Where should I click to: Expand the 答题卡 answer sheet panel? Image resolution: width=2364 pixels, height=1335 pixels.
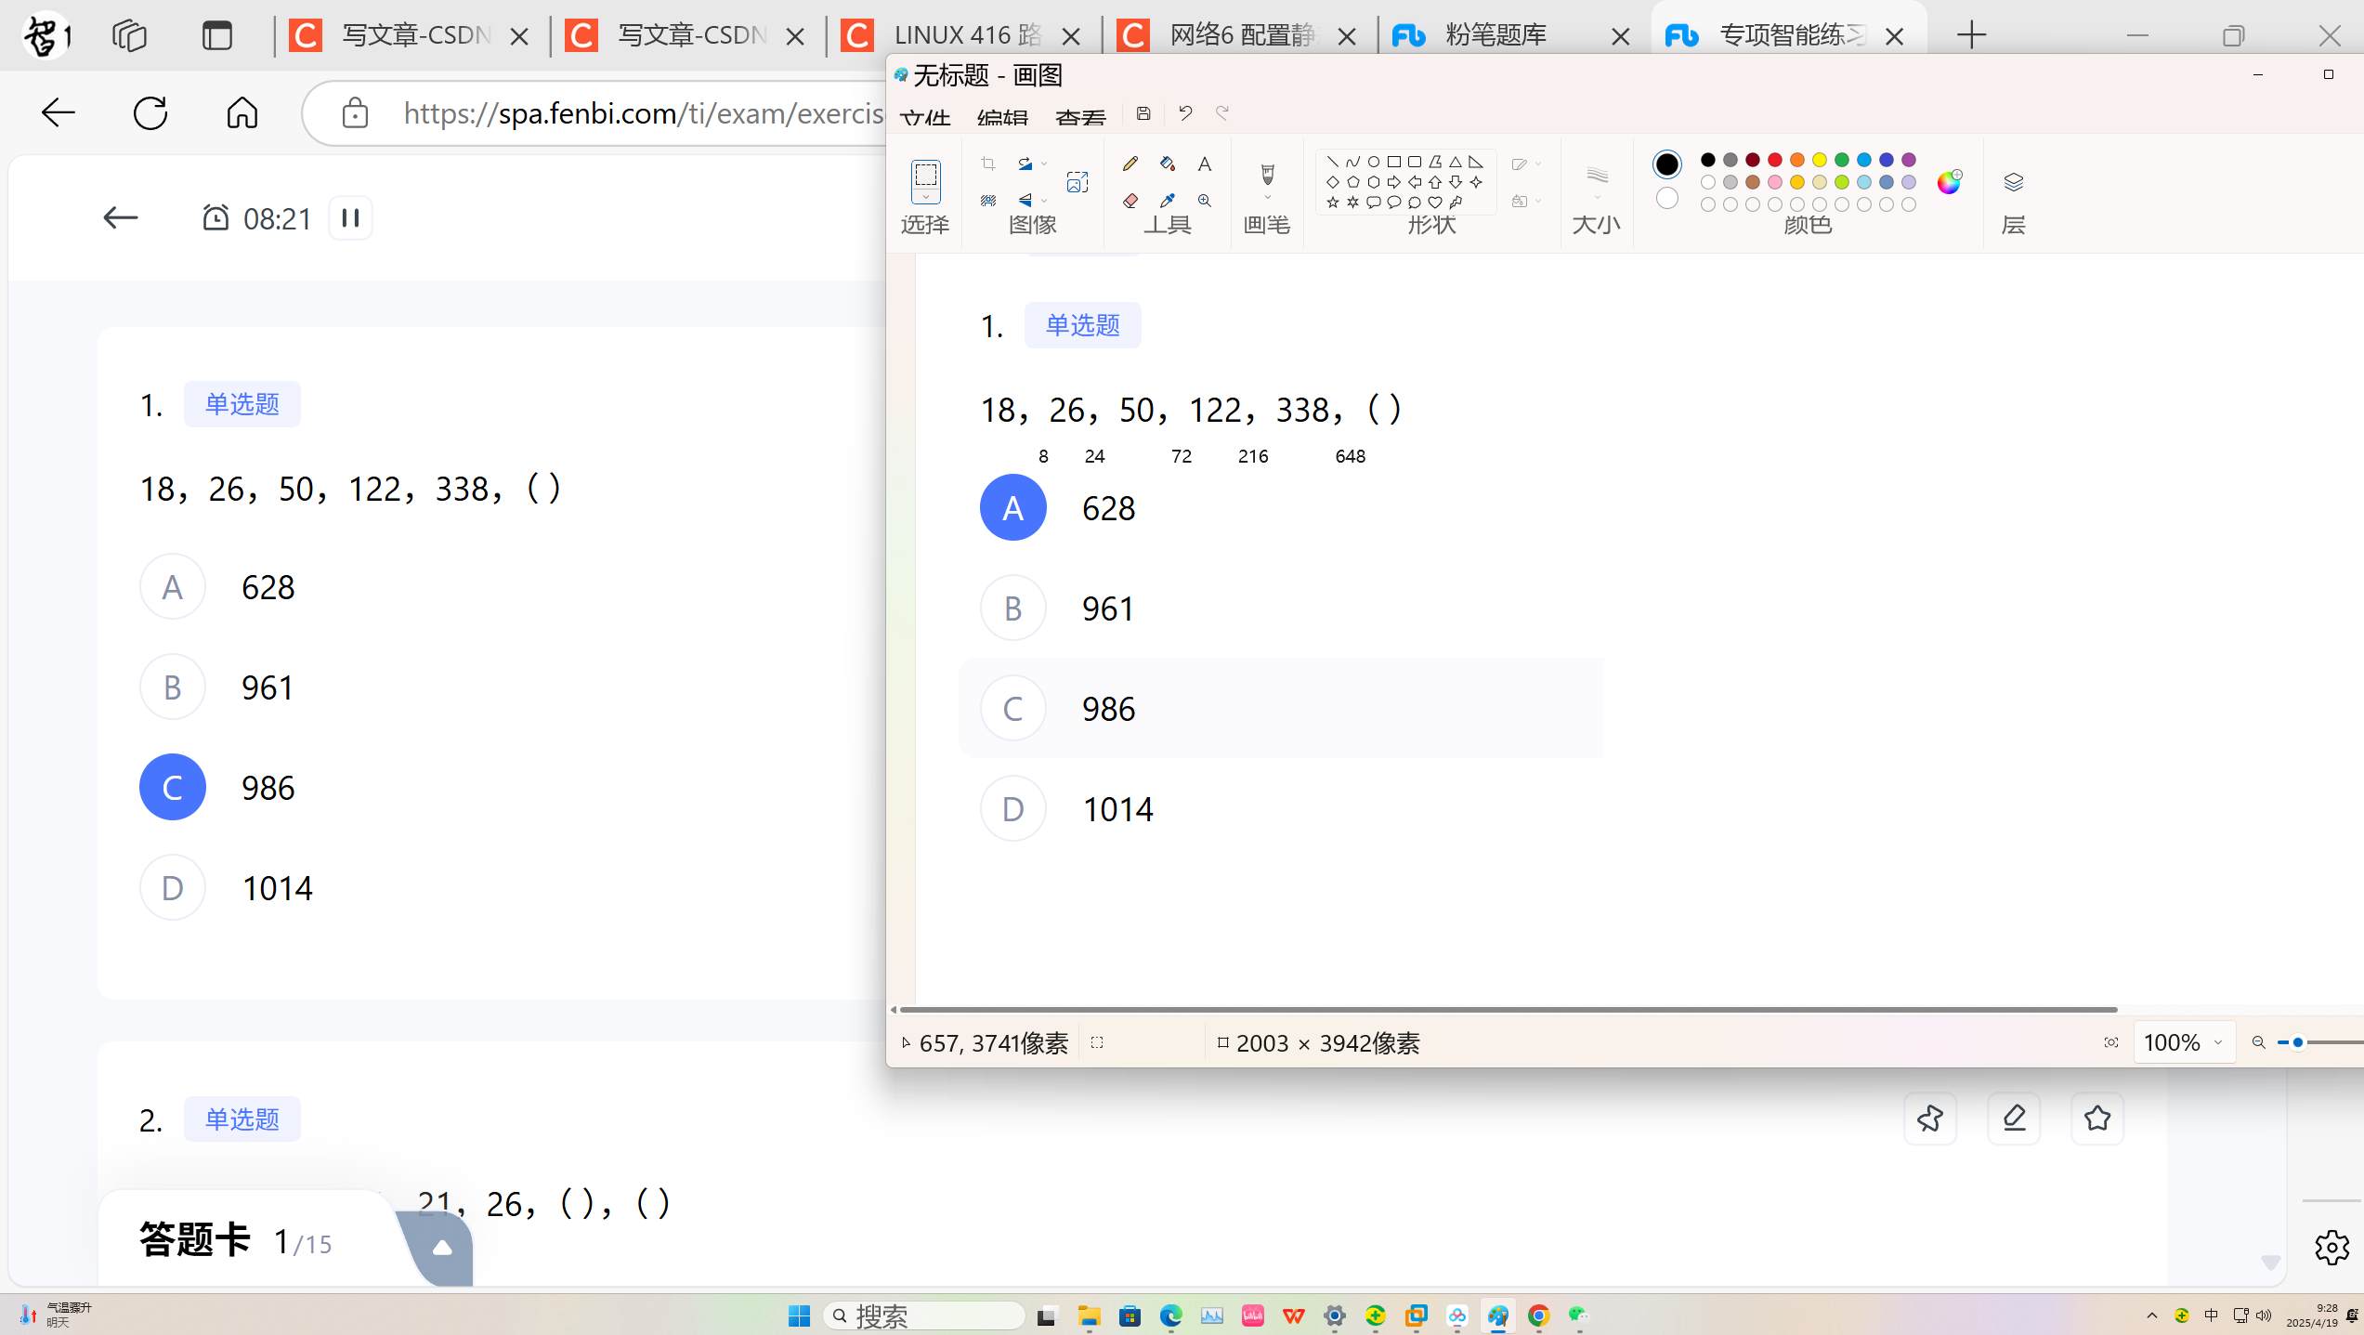click(442, 1248)
